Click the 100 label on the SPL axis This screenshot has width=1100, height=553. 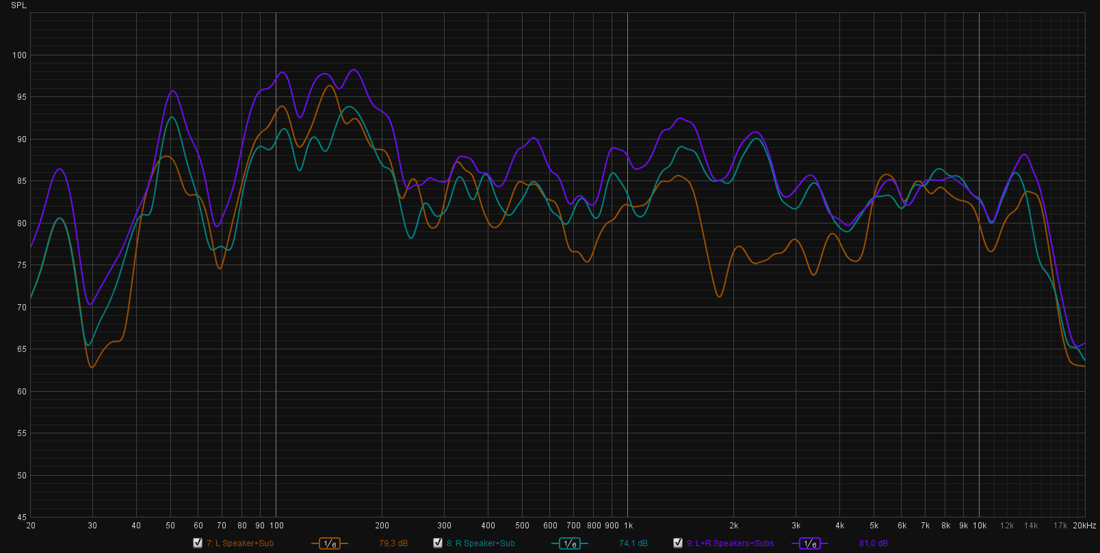point(19,55)
